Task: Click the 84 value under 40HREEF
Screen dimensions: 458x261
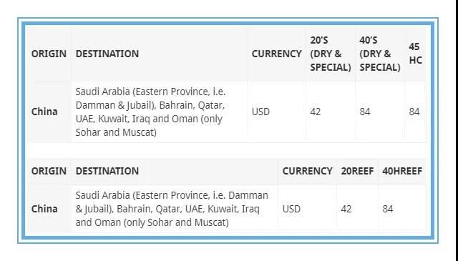Action: [388, 209]
